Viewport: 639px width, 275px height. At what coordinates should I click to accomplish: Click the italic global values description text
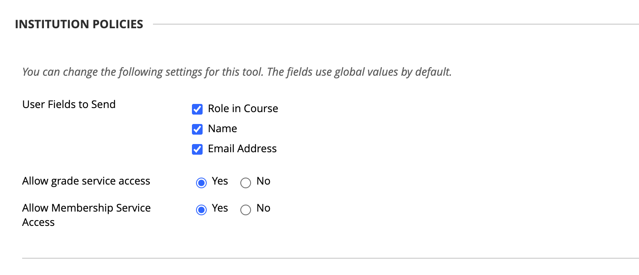point(237,72)
